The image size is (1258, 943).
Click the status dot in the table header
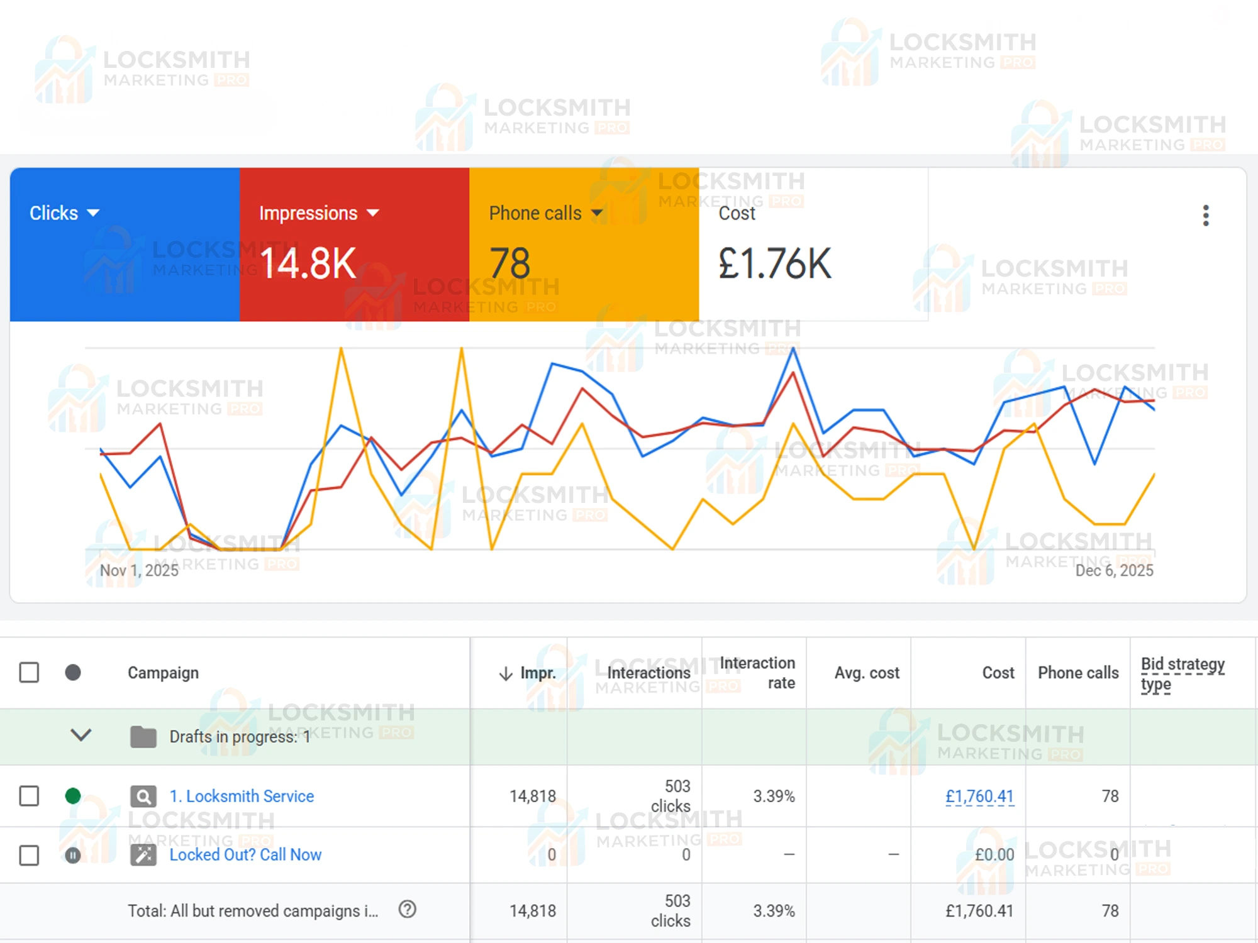pos(74,673)
